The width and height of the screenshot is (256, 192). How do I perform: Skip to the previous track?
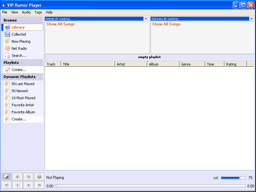(x=6, y=185)
